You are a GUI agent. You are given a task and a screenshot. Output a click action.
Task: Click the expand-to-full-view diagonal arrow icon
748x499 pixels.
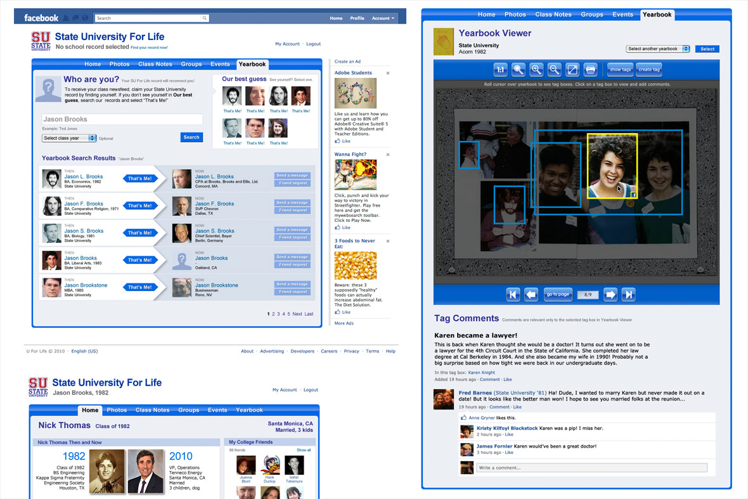572,70
